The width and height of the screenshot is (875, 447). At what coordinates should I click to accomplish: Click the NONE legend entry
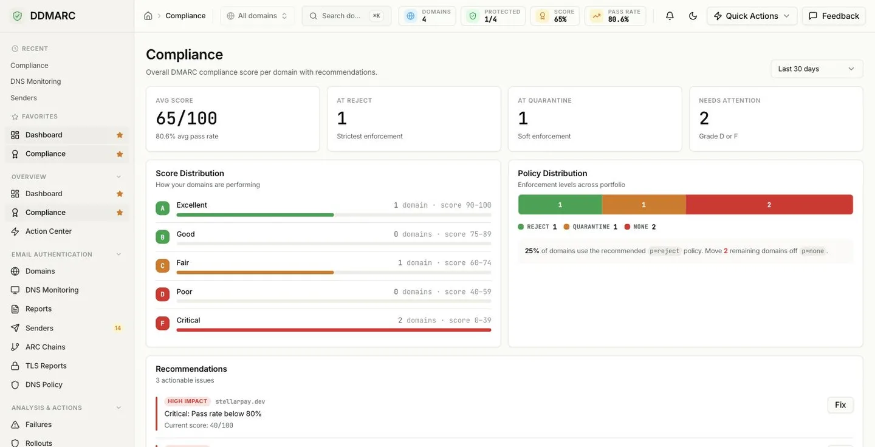click(640, 227)
